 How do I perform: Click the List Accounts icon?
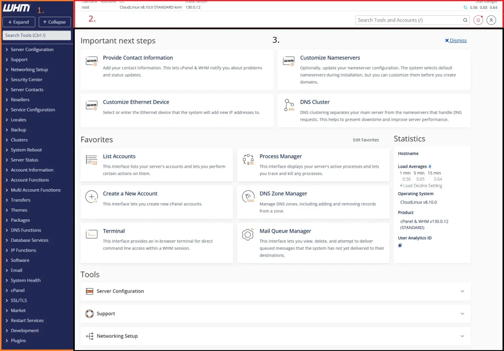point(92,160)
